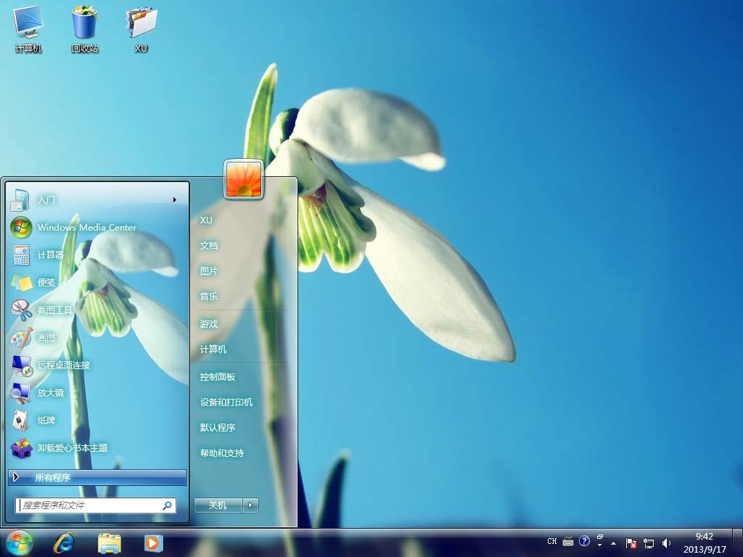Launch the 计算器 calculator app

click(x=51, y=255)
